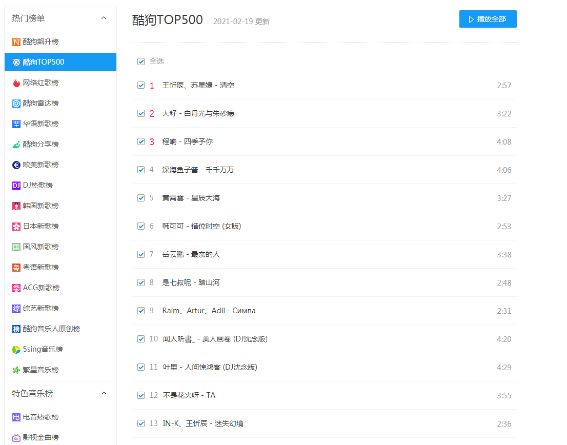The width and height of the screenshot is (567, 445).
Task: Open song Raim、Artur、Adil - Симпа
Action: (209, 311)
